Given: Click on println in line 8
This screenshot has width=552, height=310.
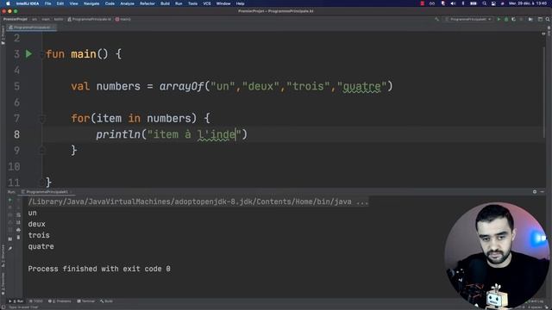Looking at the screenshot, I should [x=118, y=134].
